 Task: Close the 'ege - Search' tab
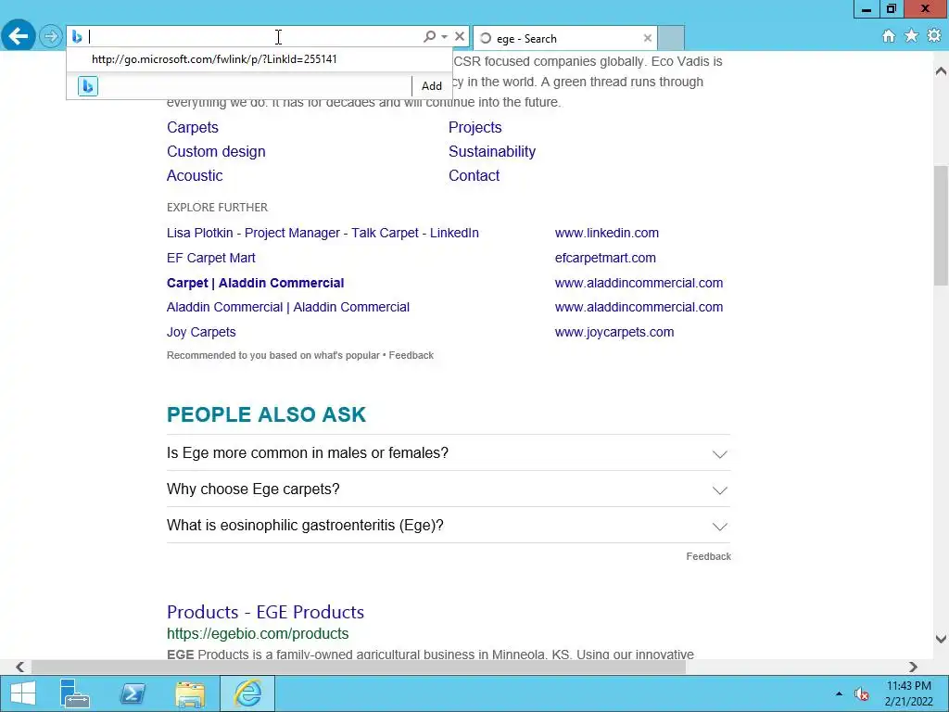pos(647,38)
